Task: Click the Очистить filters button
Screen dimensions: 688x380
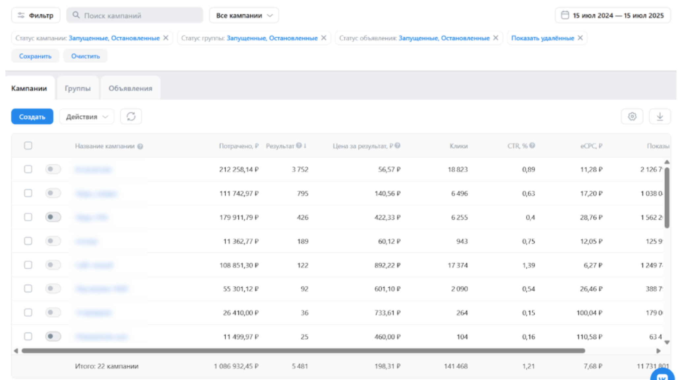Action: (85, 56)
